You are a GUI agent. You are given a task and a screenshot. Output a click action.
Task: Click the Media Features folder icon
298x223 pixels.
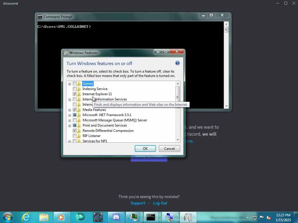79,110
